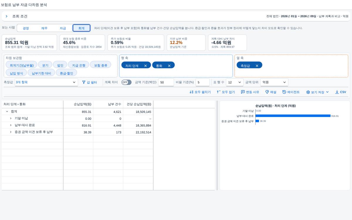Download data with the CSV icon
The image size is (352, 220).
pos(337,92)
